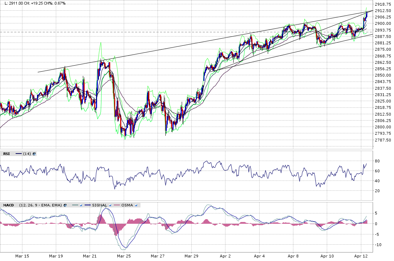The image size is (394, 261).
Task: Toggle the MACD line visibility checkbox
Action: pyautogui.click(x=81, y=205)
